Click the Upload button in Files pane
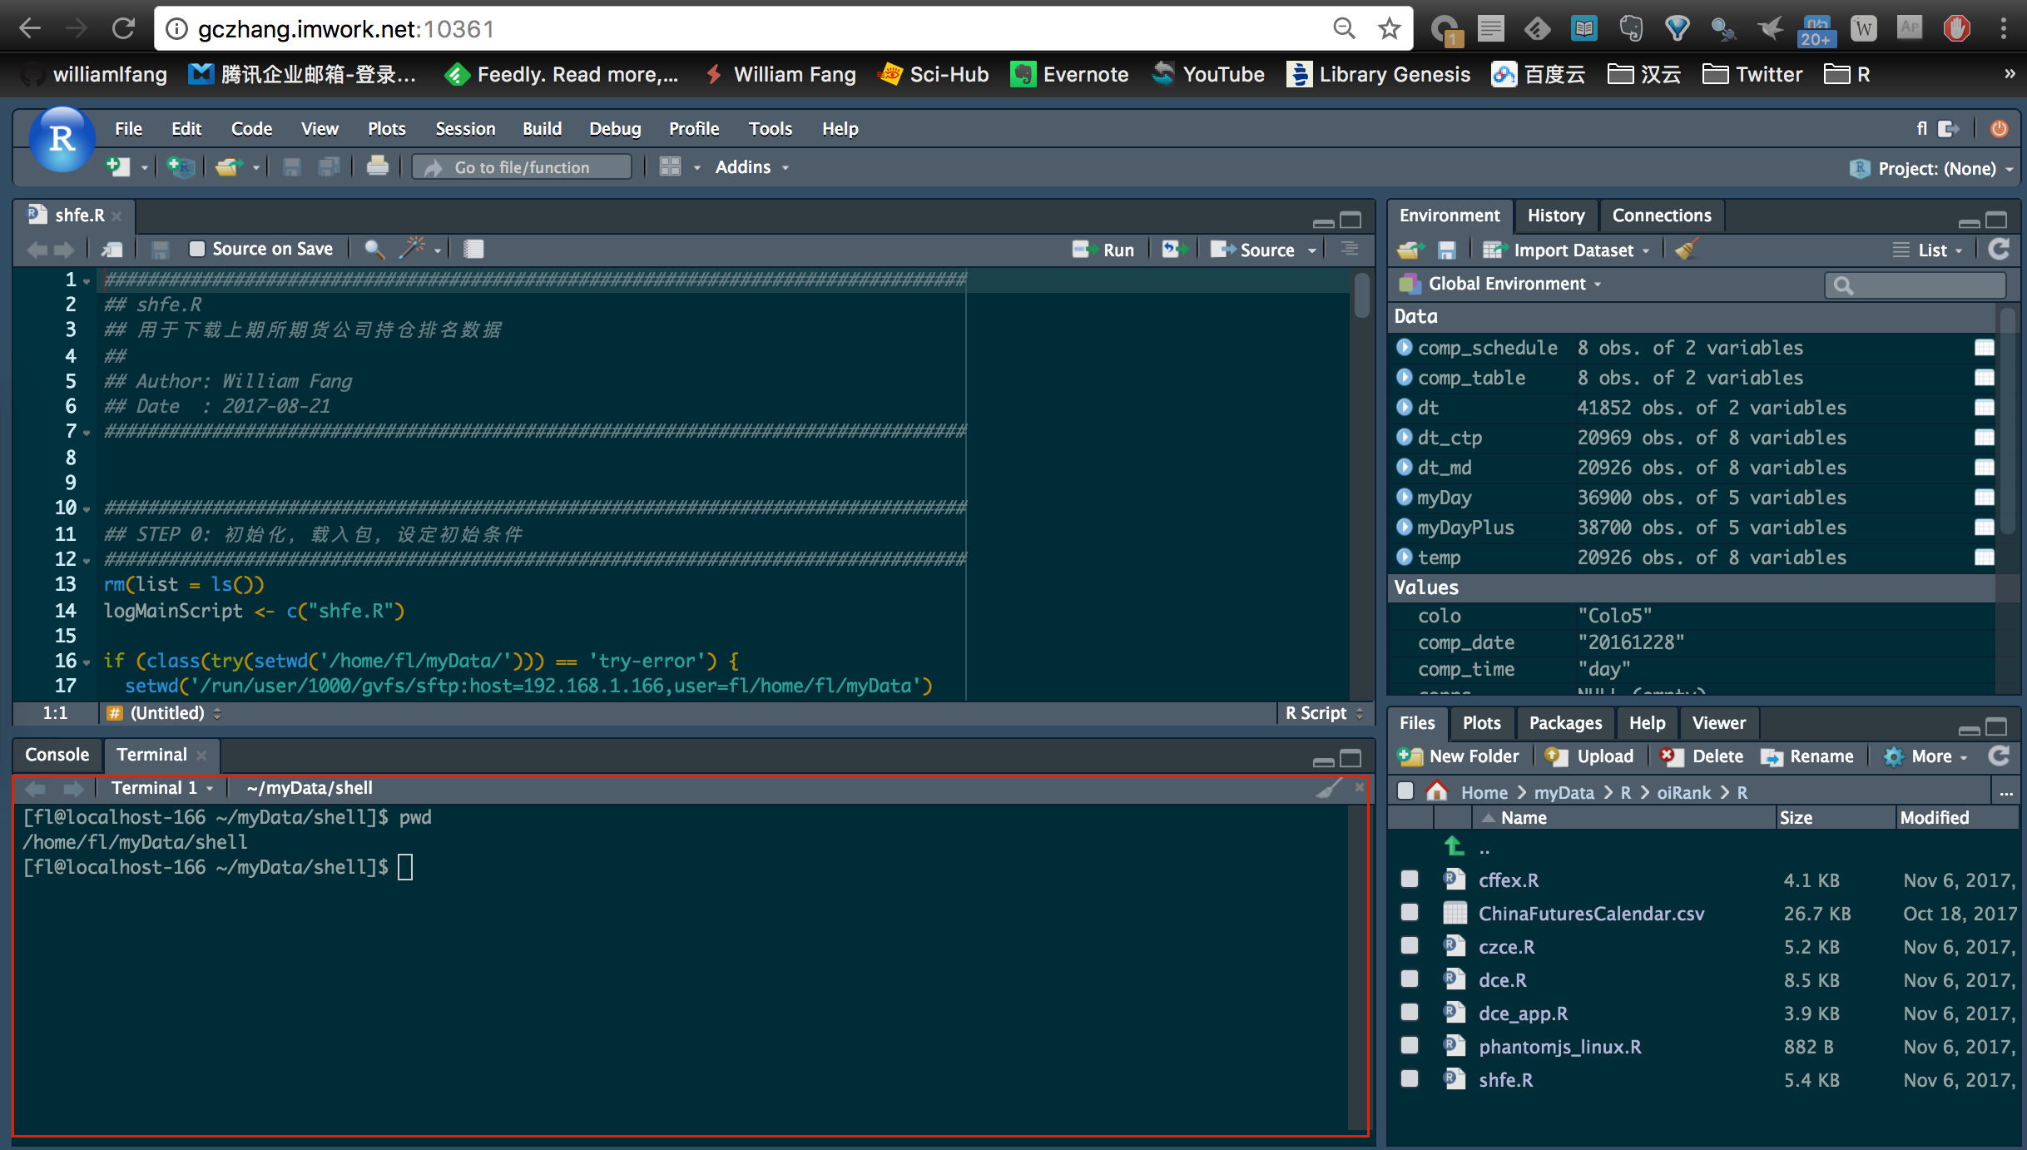 pyautogui.click(x=1589, y=756)
